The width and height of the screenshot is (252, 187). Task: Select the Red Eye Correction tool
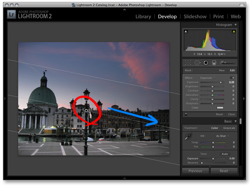pyautogui.click(x=206, y=63)
